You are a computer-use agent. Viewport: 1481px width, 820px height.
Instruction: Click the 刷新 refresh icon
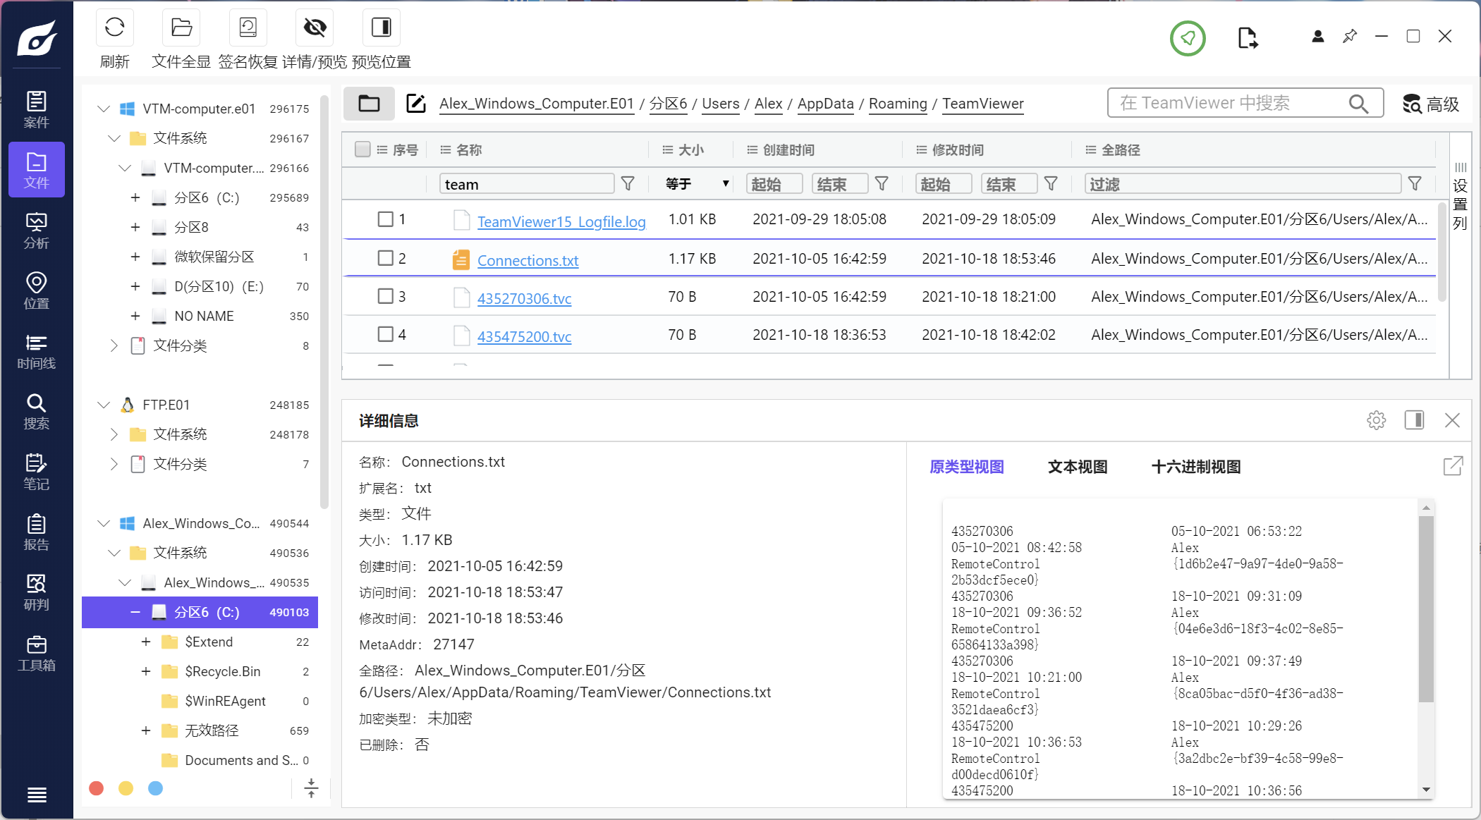click(x=114, y=27)
